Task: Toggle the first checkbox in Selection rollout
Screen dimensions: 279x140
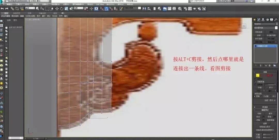Action: pyautogui.click(x=255, y=79)
